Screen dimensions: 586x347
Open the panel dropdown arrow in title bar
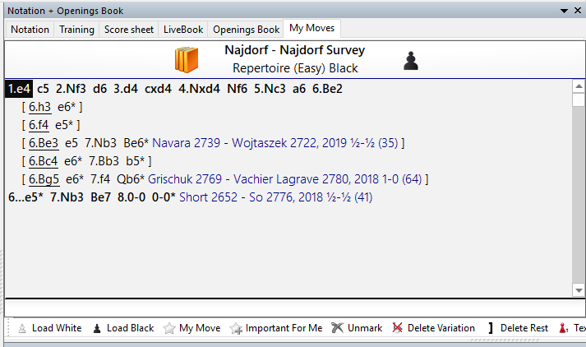click(564, 10)
